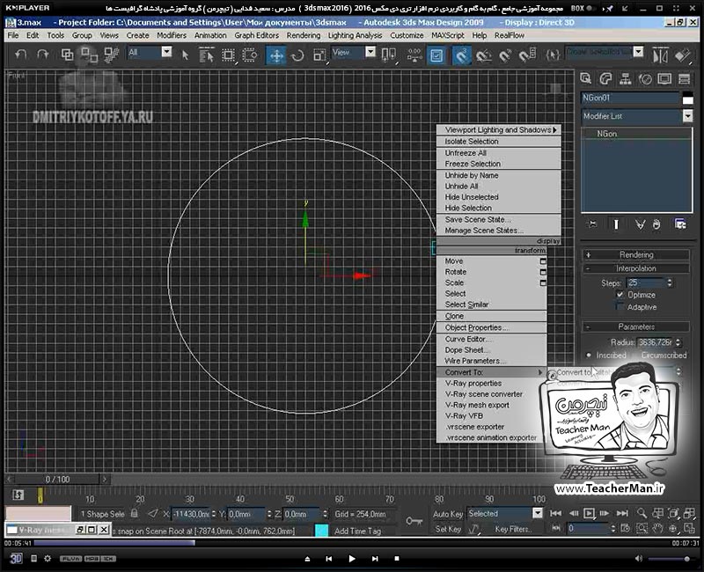
Task: Open the Modify command panel tab
Action: tap(605, 79)
